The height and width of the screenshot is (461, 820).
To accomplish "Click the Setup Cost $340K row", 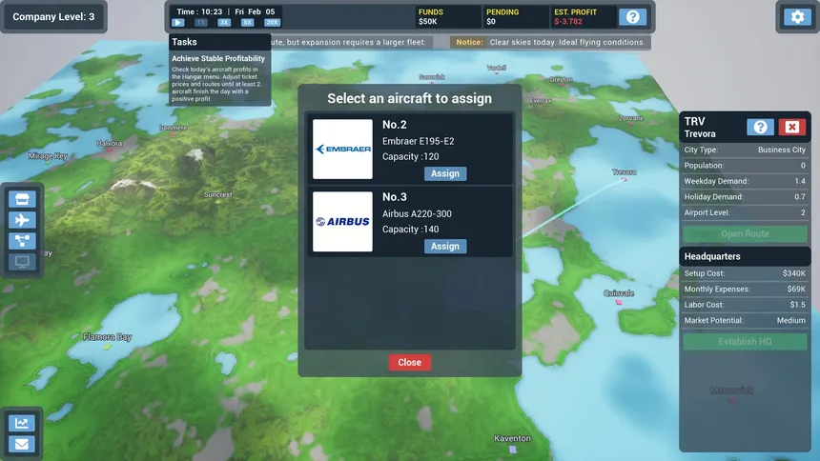I will point(745,273).
